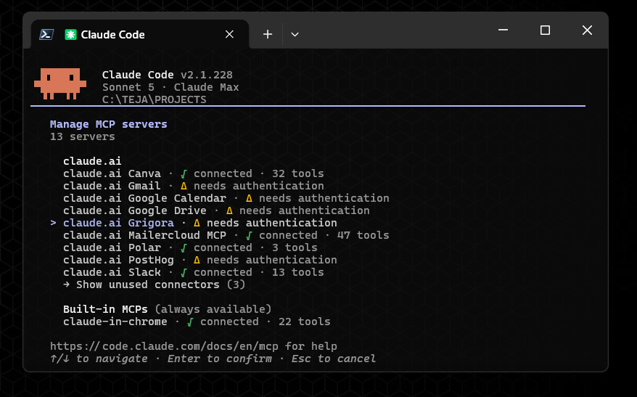
Task: Click the claude.ai group heading
Action: [92, 161]
